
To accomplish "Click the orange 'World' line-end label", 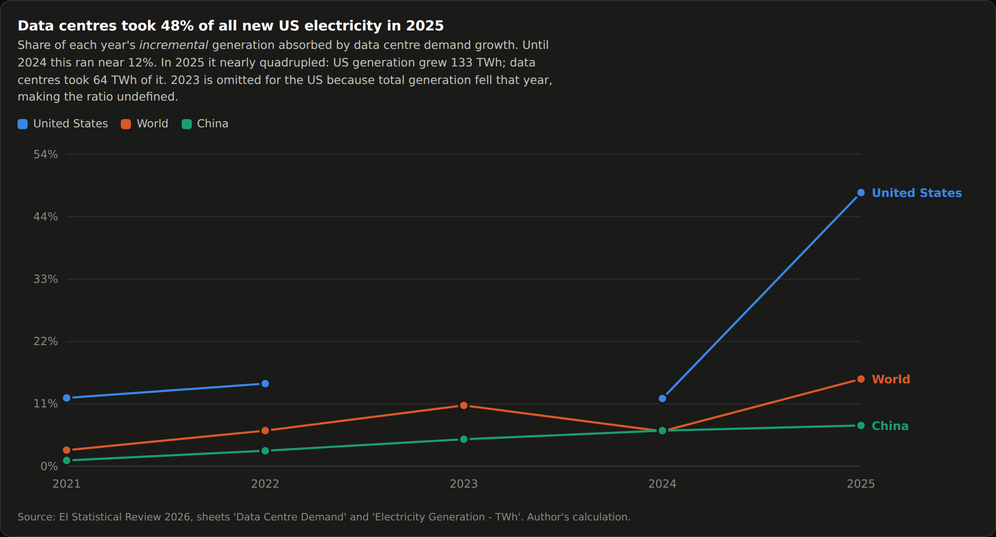I will tap(891, 379).
